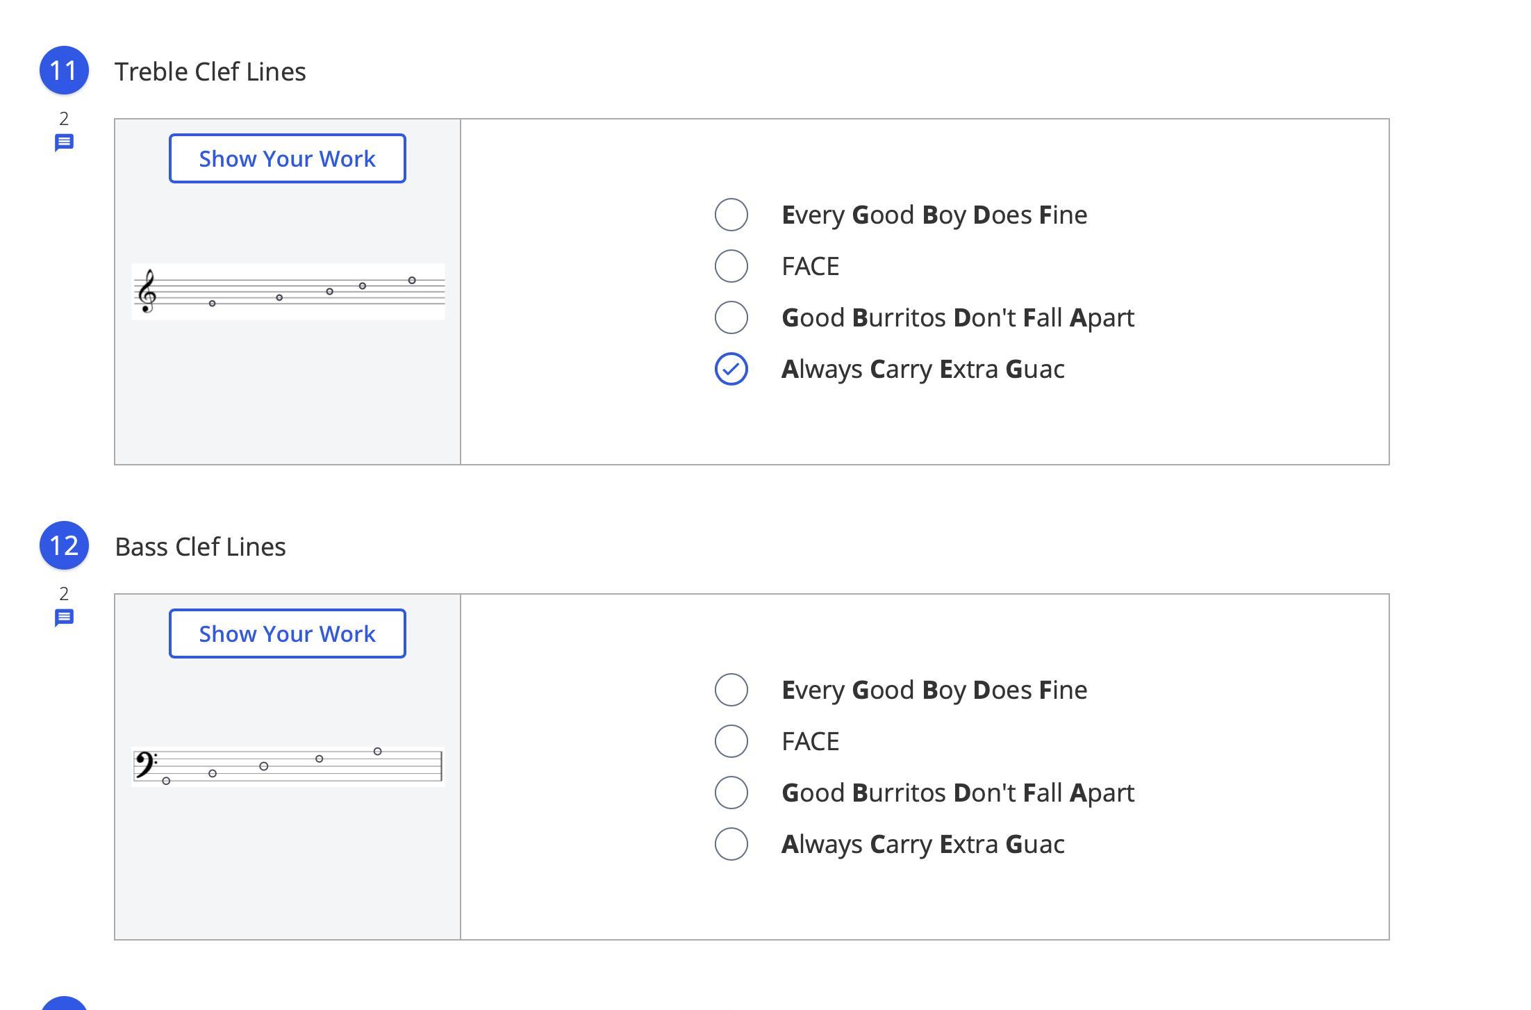Click the question 12 number badge
The image size is (1531, 1010).
click(64, 546)
